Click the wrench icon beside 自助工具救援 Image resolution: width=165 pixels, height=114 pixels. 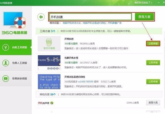[x=5, y=47]
